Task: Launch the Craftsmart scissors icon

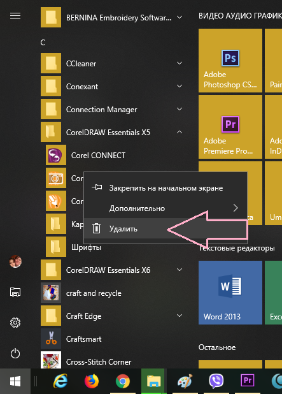Action: pyautogui.click(x=51, y=339)
